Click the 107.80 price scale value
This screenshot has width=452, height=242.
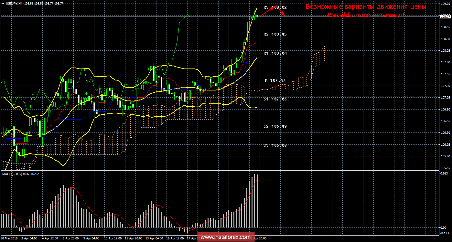445,62
